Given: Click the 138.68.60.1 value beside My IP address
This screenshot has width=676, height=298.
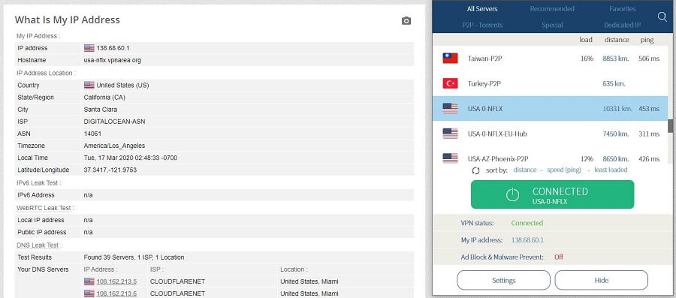Looking at the screenshot, I should 527,240.
